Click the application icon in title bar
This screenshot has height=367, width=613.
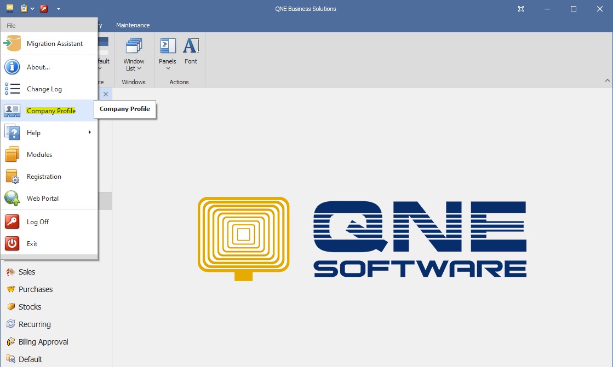(10, 9)
